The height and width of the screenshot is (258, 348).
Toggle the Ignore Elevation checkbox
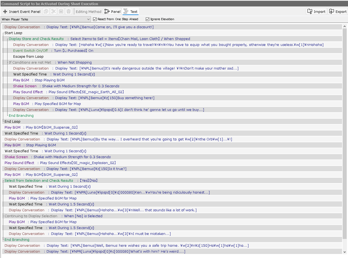(147, 19)
